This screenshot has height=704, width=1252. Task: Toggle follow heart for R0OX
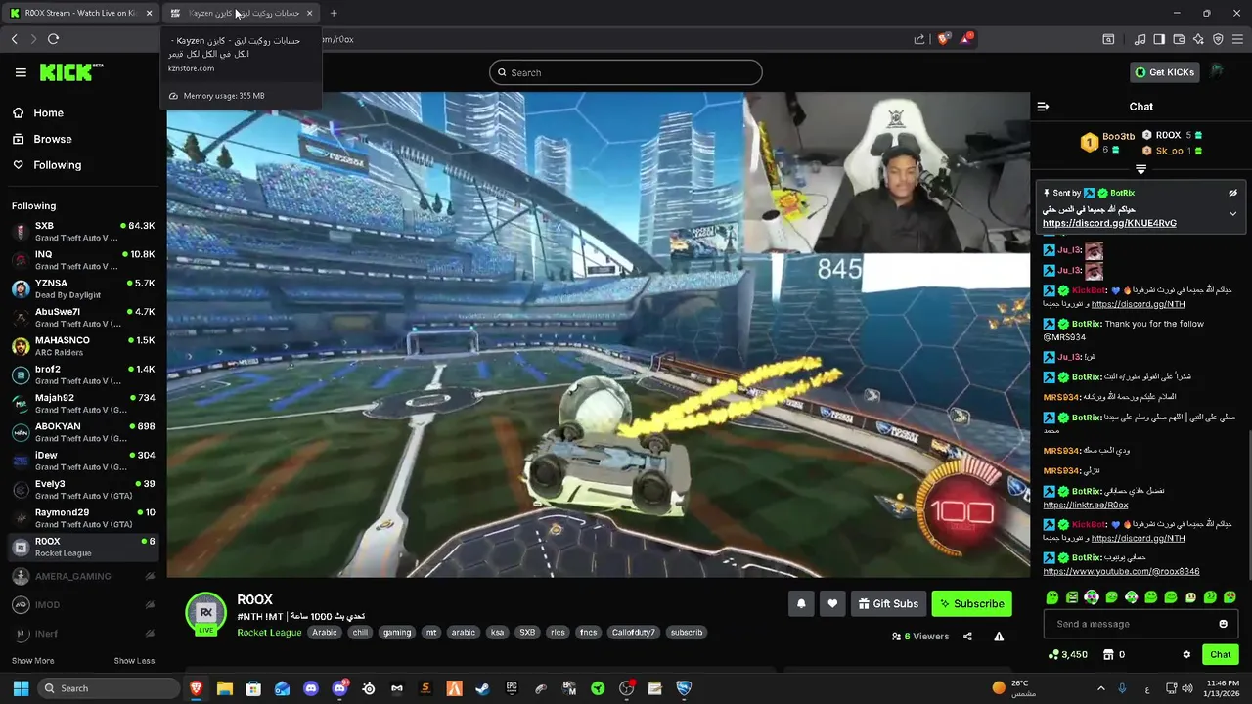(832, 604)
